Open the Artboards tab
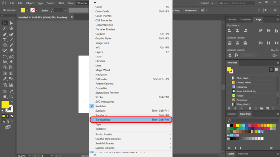This screenshot has width=280, height=157. (242, 154)
